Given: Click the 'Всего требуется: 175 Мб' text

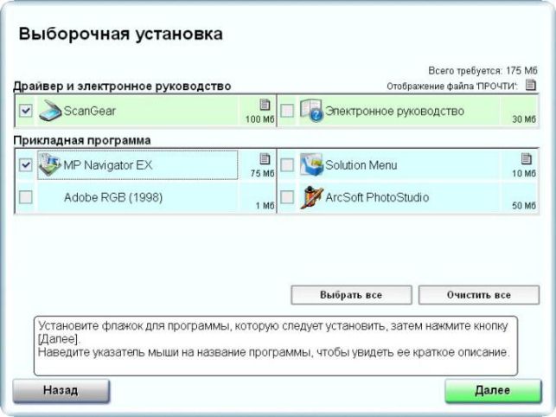Looking at the screenshot, I should [x=483, y=71].
